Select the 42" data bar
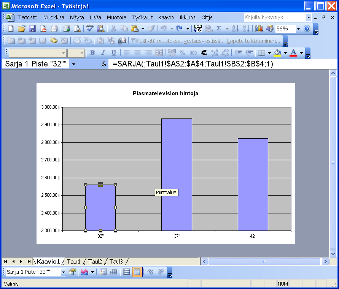This screenshot has width=339, height=289. [x=253, y=185]
